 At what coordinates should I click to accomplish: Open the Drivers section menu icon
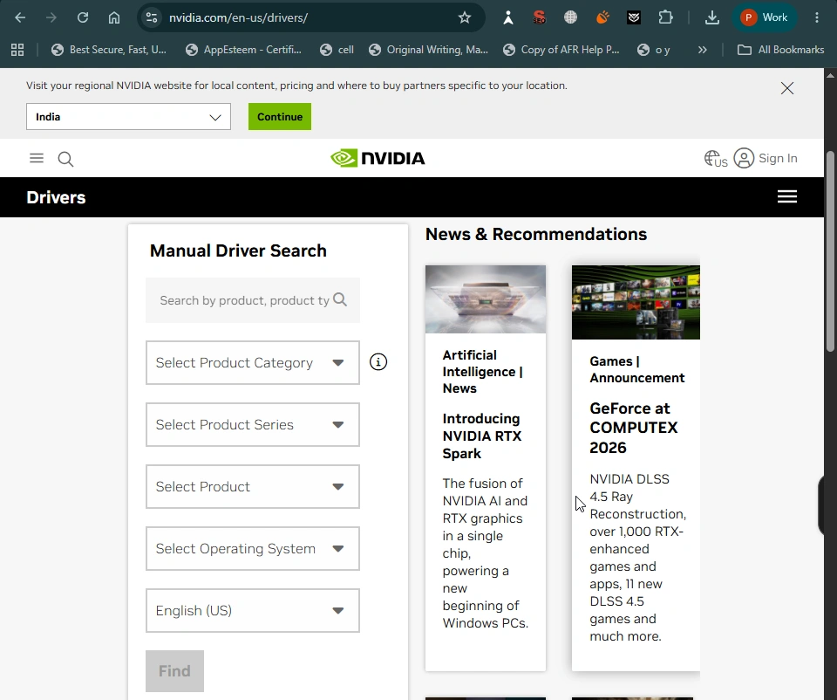point(786,196)
